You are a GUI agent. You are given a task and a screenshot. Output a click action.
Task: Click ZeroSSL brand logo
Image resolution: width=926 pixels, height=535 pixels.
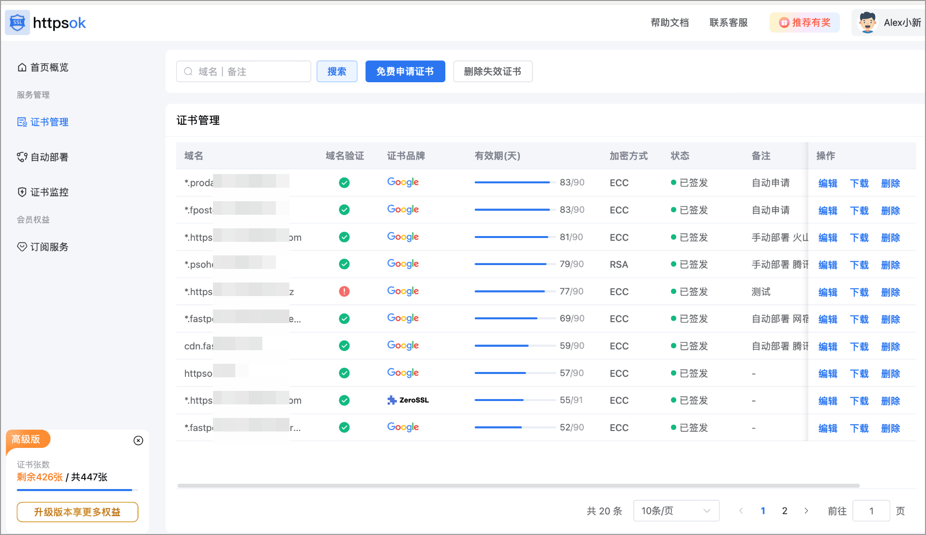pos(408,400)
